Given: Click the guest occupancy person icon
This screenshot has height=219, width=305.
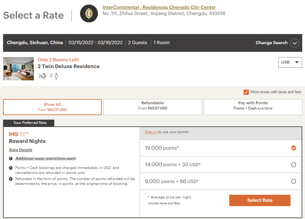Looking at the screenshot, I should (56, 76).
